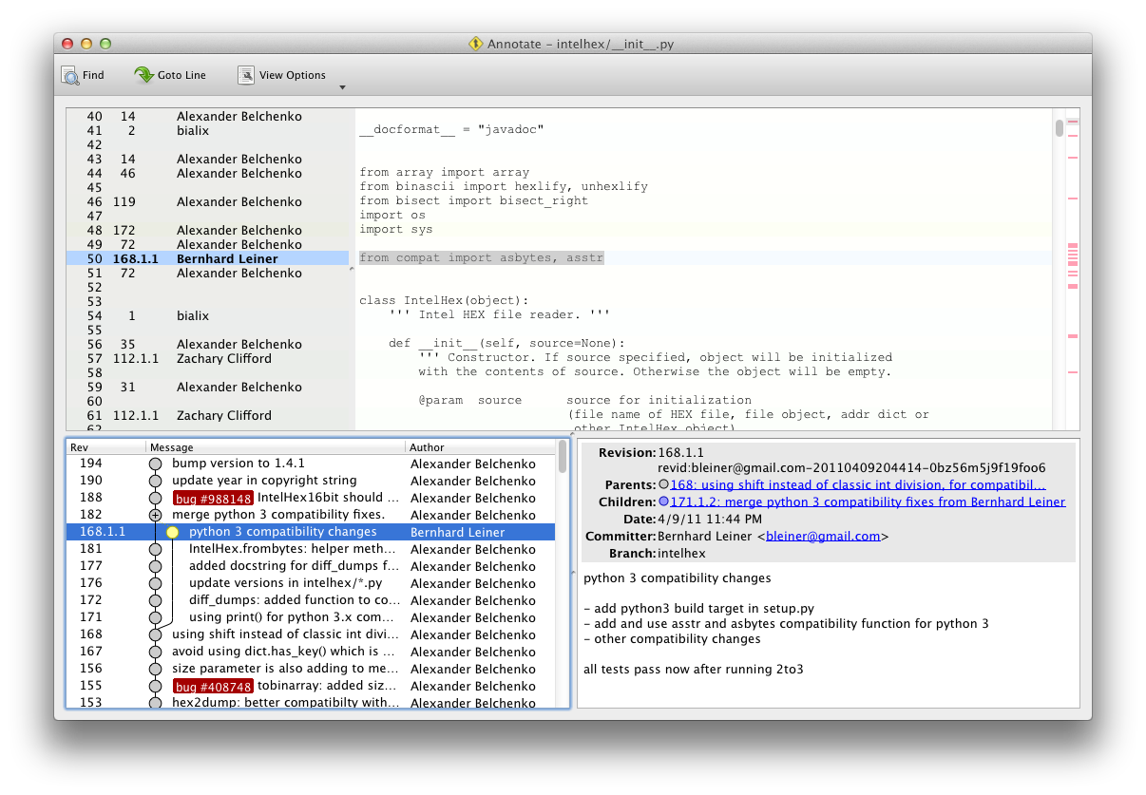Click the Goto Line green arrow icon

[143, 76]
